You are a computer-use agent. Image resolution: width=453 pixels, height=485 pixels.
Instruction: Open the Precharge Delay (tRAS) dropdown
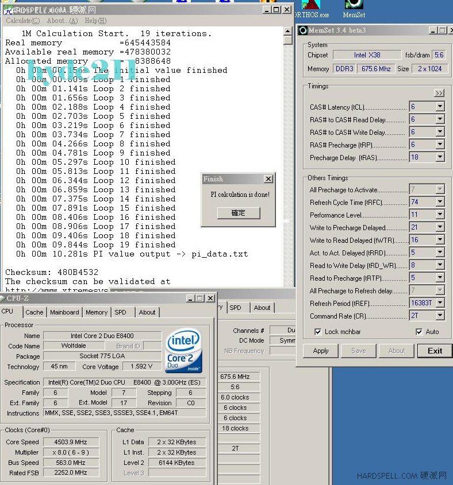(440, 157)
